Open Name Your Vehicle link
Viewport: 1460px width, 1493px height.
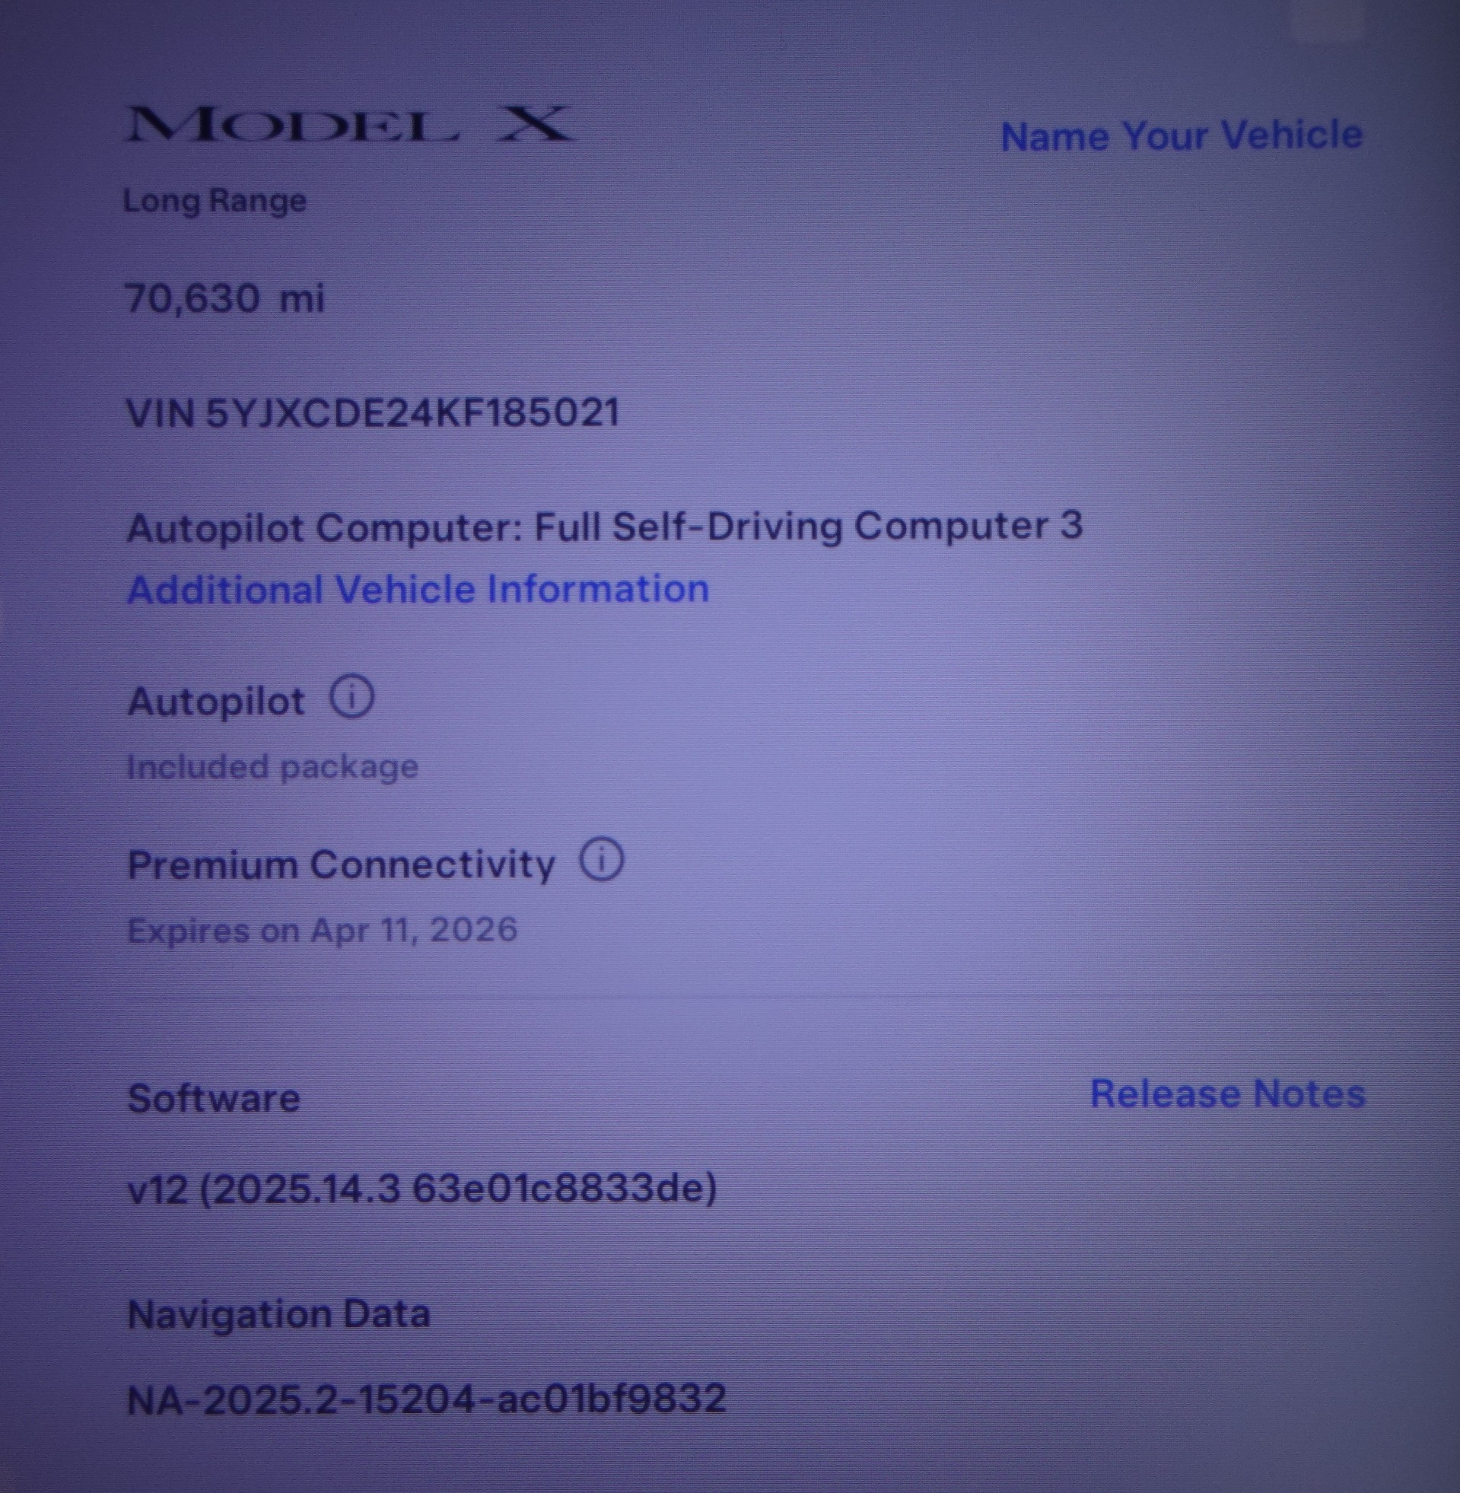tap(1182, 135)
